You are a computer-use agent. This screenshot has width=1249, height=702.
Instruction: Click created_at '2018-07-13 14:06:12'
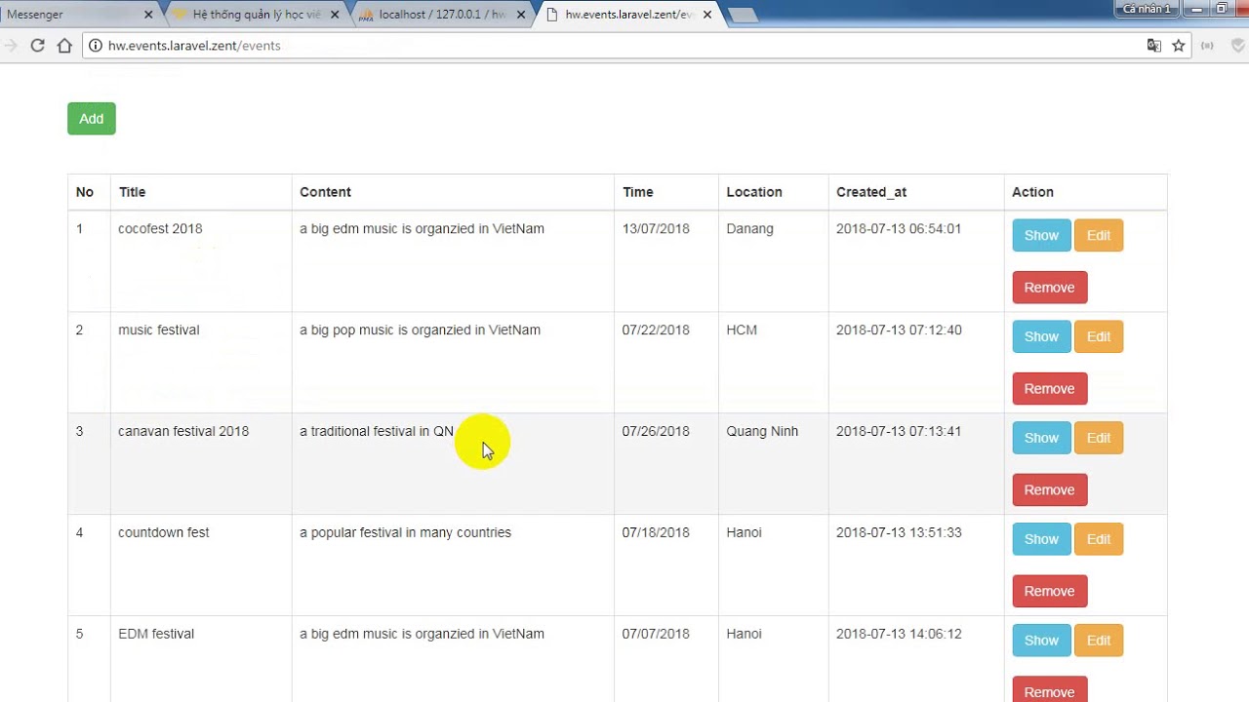pos(899,635)
